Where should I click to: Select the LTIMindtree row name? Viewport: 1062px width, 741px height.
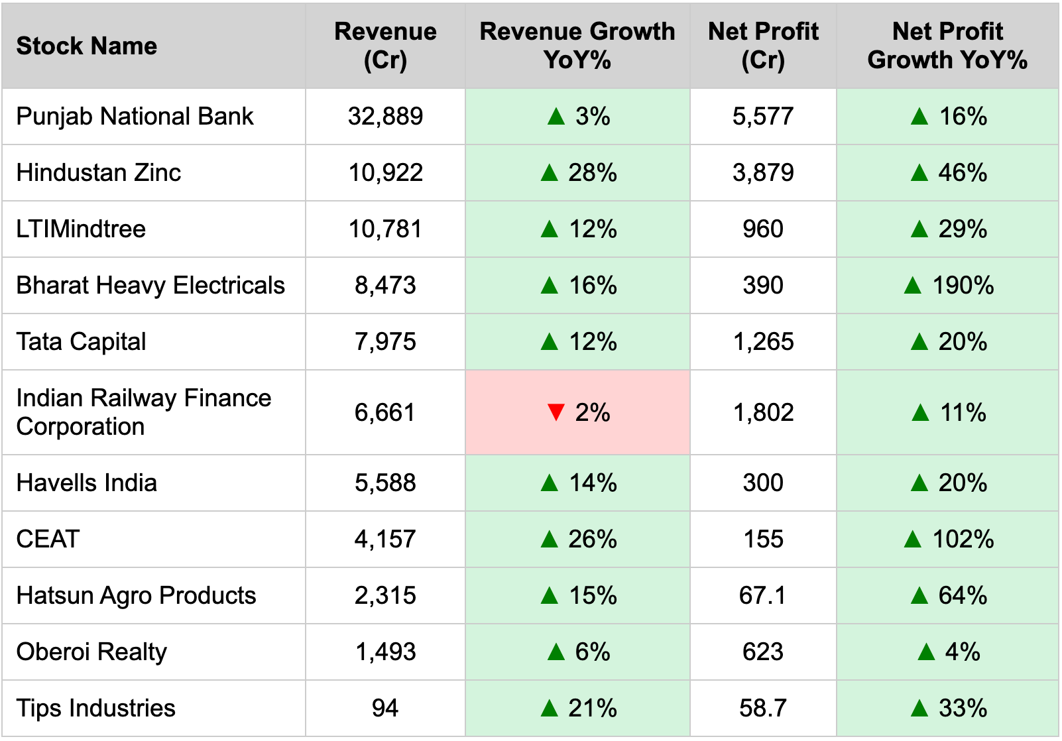click(x=154, y=229)
